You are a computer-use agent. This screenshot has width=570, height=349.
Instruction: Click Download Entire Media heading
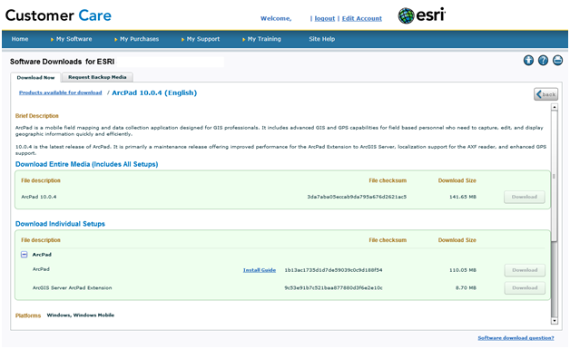(x=86, y=164)
